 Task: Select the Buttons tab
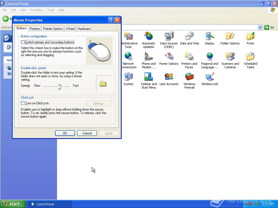click(x=21, y=28)
